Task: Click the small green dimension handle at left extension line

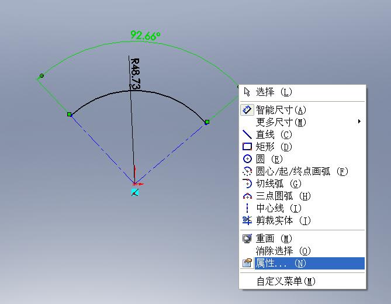Action: [42, 75]
